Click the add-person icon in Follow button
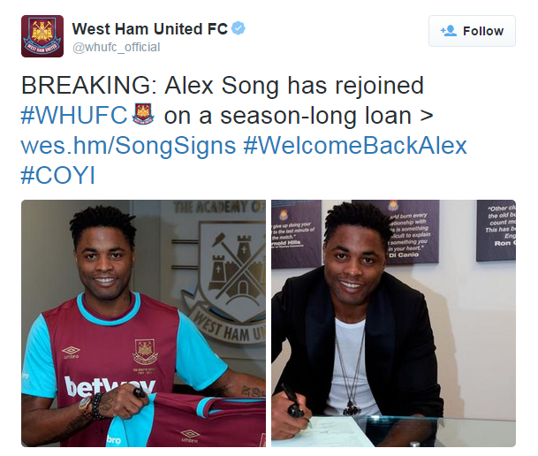This screenshot has width=538, height=456. tap(449, 31)
